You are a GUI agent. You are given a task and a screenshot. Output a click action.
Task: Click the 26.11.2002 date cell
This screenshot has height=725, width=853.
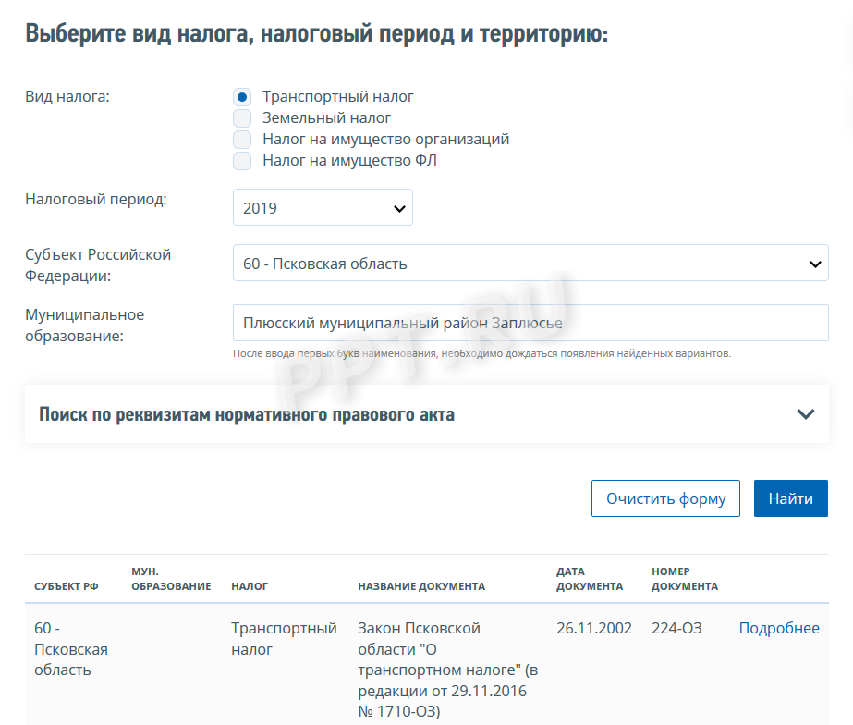[x=594, y=629]
